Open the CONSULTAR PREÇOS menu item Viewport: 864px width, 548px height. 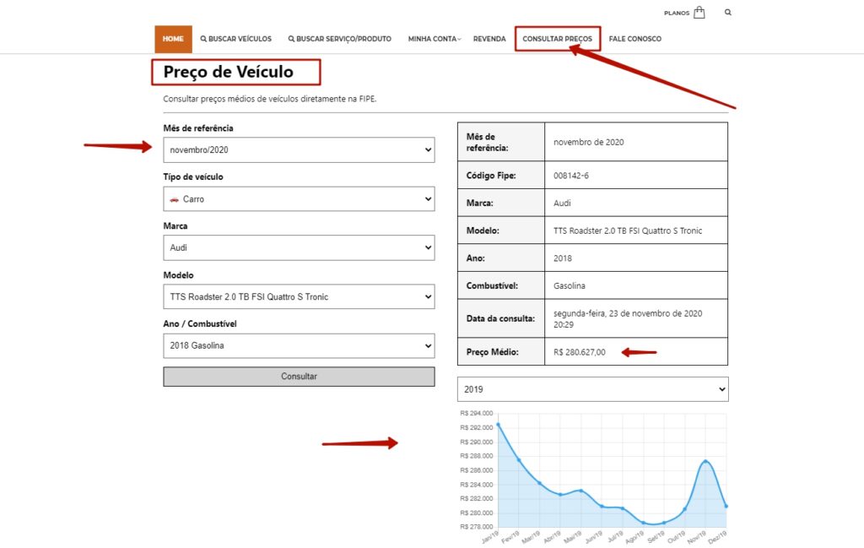[x=557, y=38]
